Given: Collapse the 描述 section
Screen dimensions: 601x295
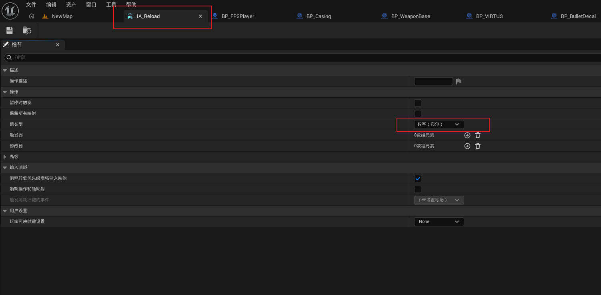Looking at the screenshot, I should pos(5,70).
